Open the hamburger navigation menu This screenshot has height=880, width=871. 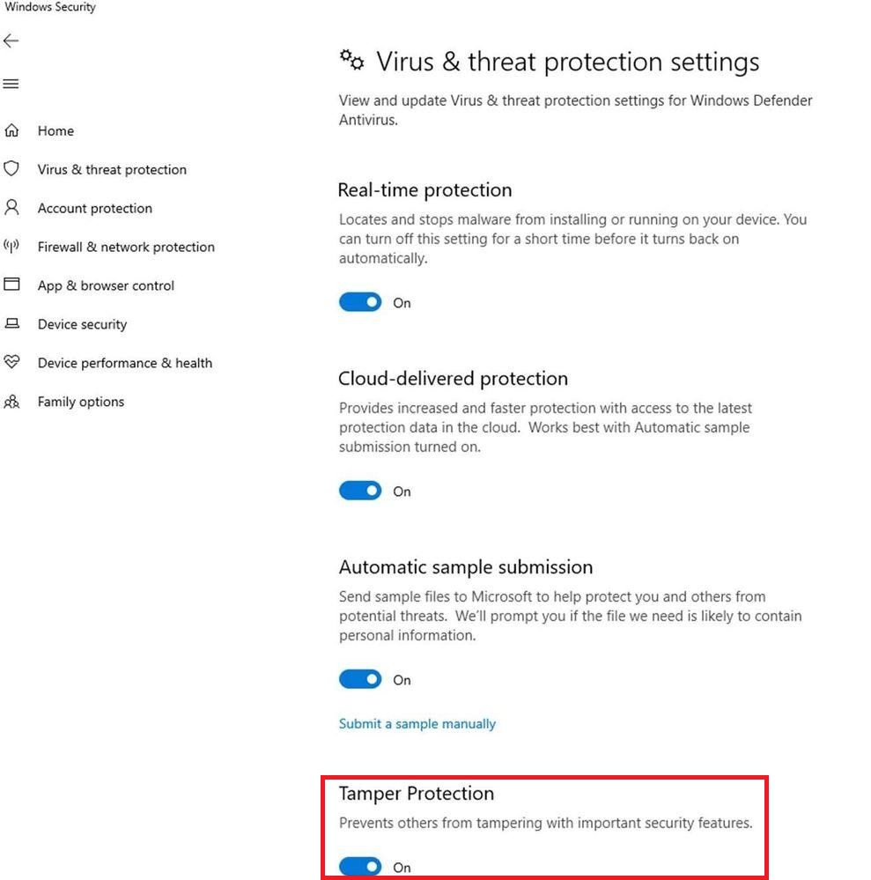pos(11,85)
